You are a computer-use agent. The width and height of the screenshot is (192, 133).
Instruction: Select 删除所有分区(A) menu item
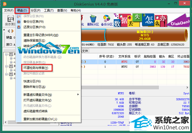coord(34,87)
